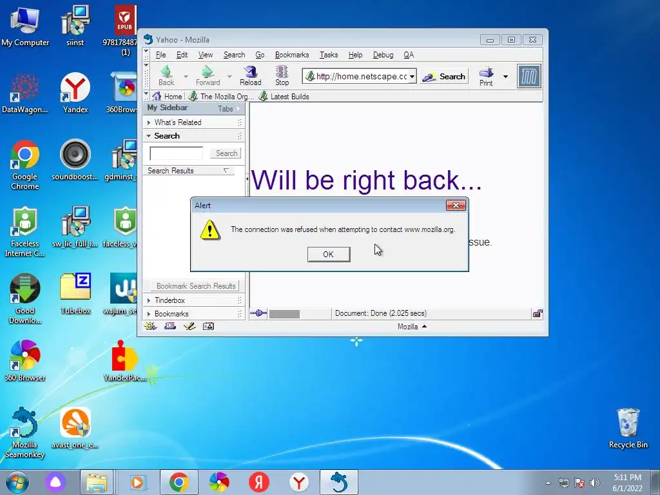This screenshot has height=495, width=660.
Task: Open the Home bookmark in personal toolbar
Action: click(x=168, y=97)
